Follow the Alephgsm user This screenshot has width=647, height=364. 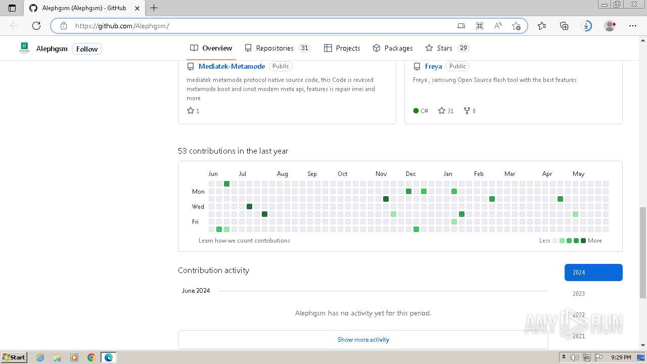click(x=87, y=49)
